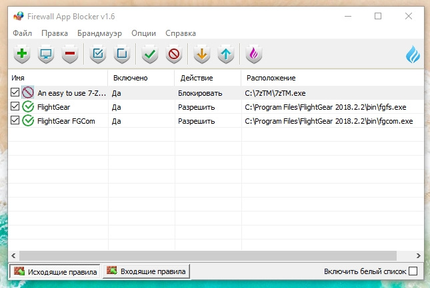This screenshot has height=288, width=430.
Task: Click the monitor Add process toolbar icon
Action: [x=46, y=54]
